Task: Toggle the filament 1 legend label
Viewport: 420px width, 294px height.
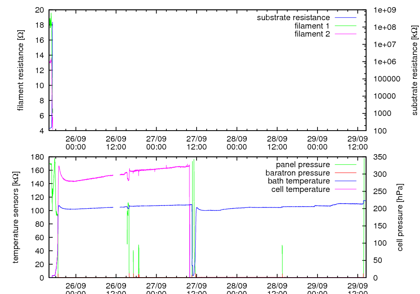Action: (x=312, y=26)
